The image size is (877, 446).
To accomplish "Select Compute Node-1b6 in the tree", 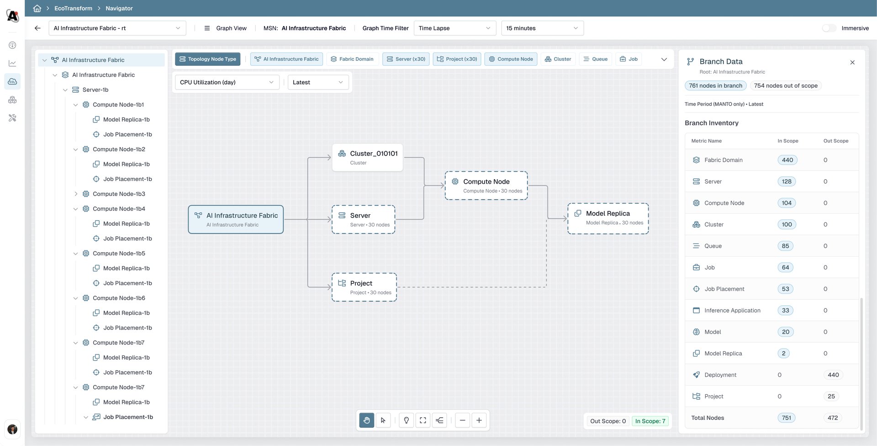I will [x=119, y=298].
